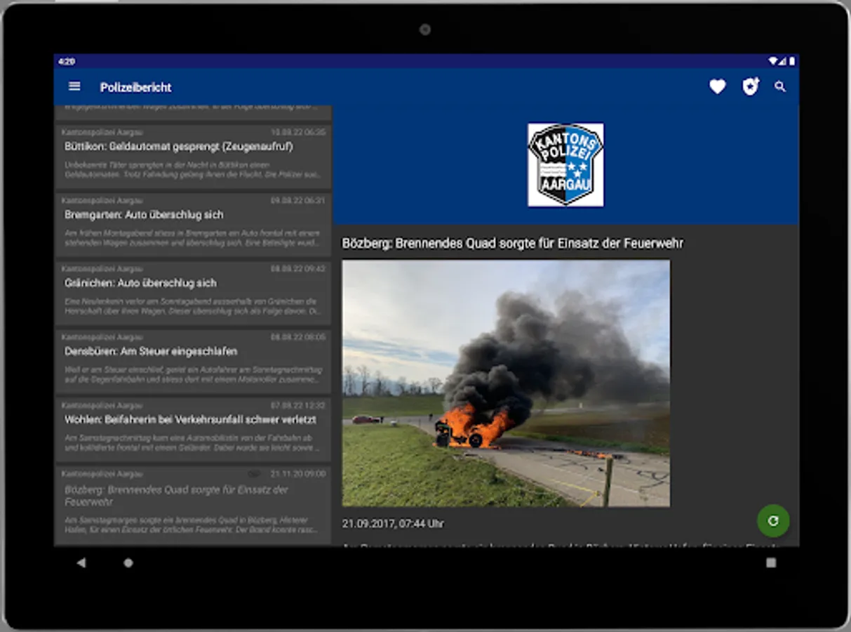Open the burning quad photo
This screenshot has width=851, height=632.
(x=506, y=383)
